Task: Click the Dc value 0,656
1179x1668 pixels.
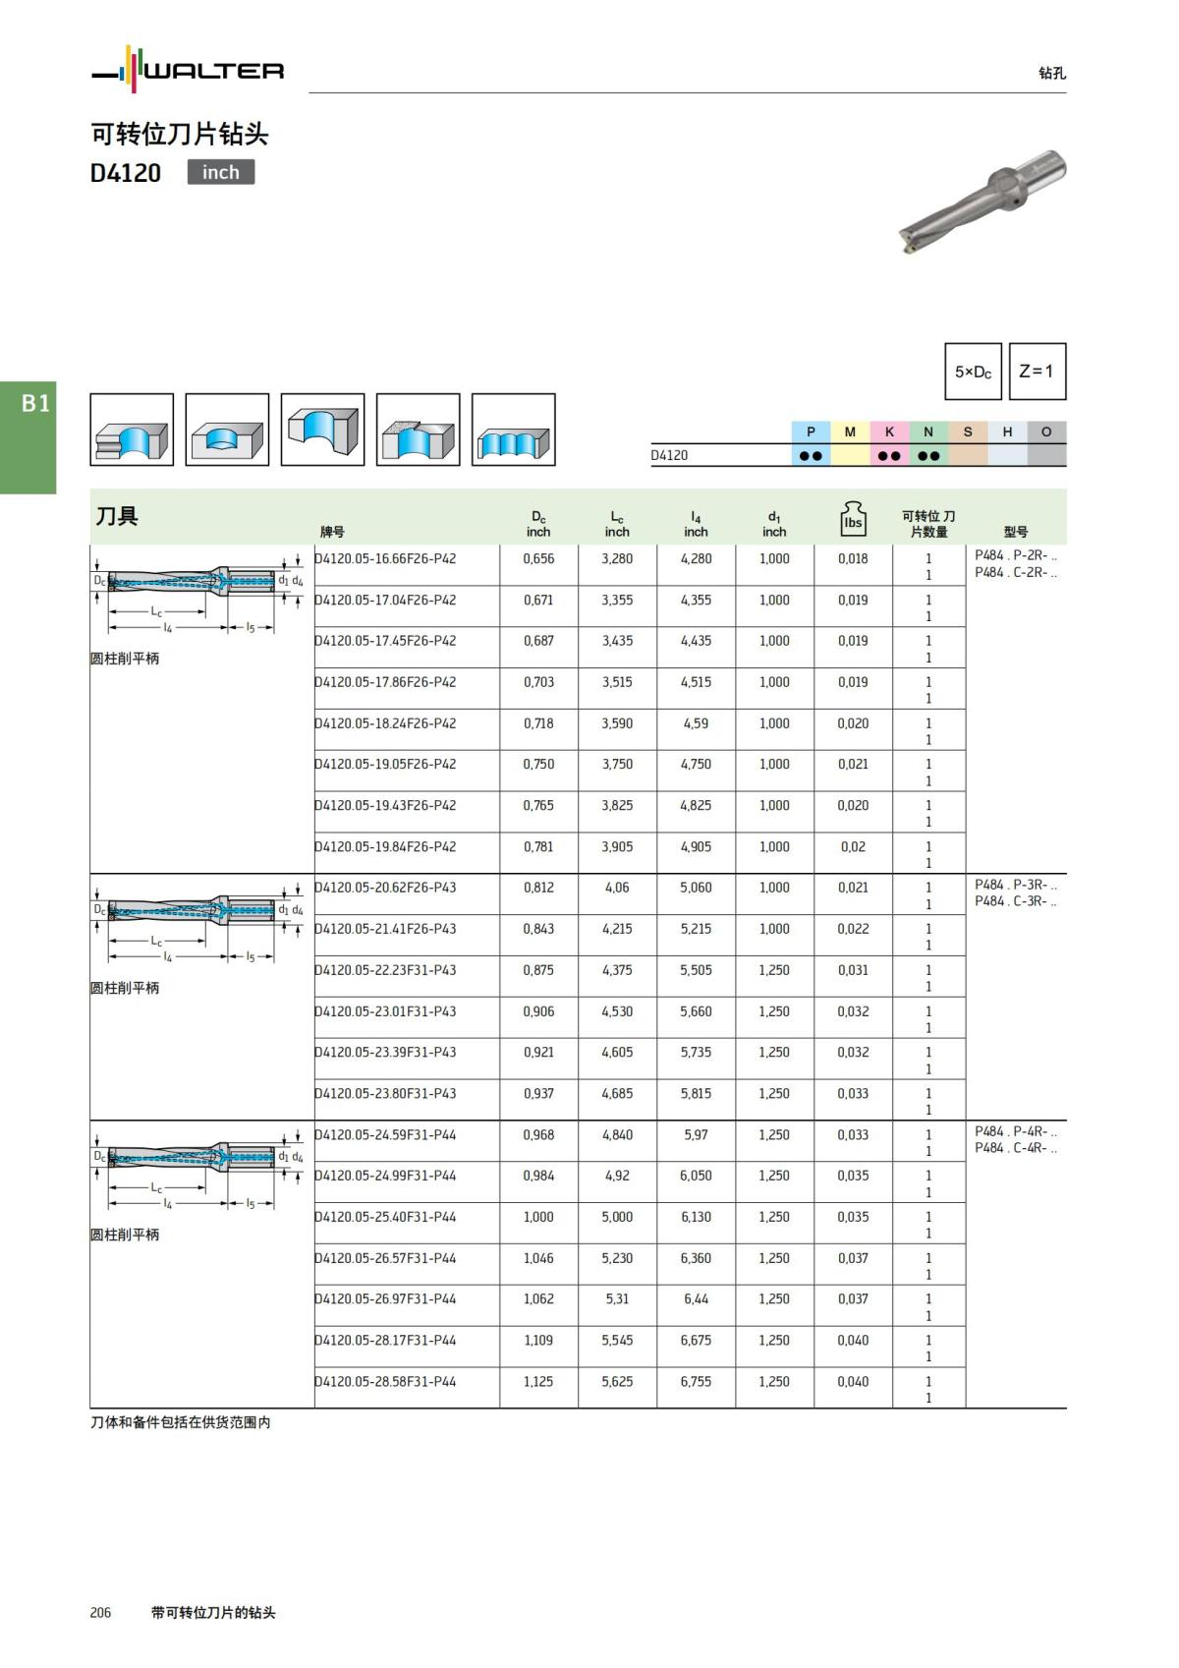Action: tap(538, 558)
